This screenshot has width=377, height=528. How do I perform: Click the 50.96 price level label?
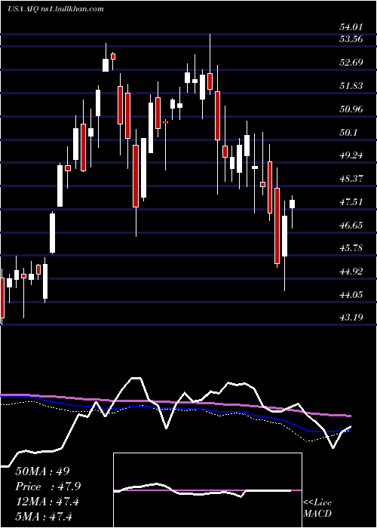click(x=351, y=109)
